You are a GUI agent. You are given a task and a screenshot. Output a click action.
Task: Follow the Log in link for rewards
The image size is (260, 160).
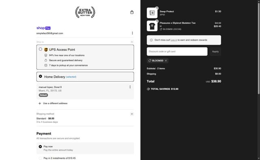pos(174,40)
